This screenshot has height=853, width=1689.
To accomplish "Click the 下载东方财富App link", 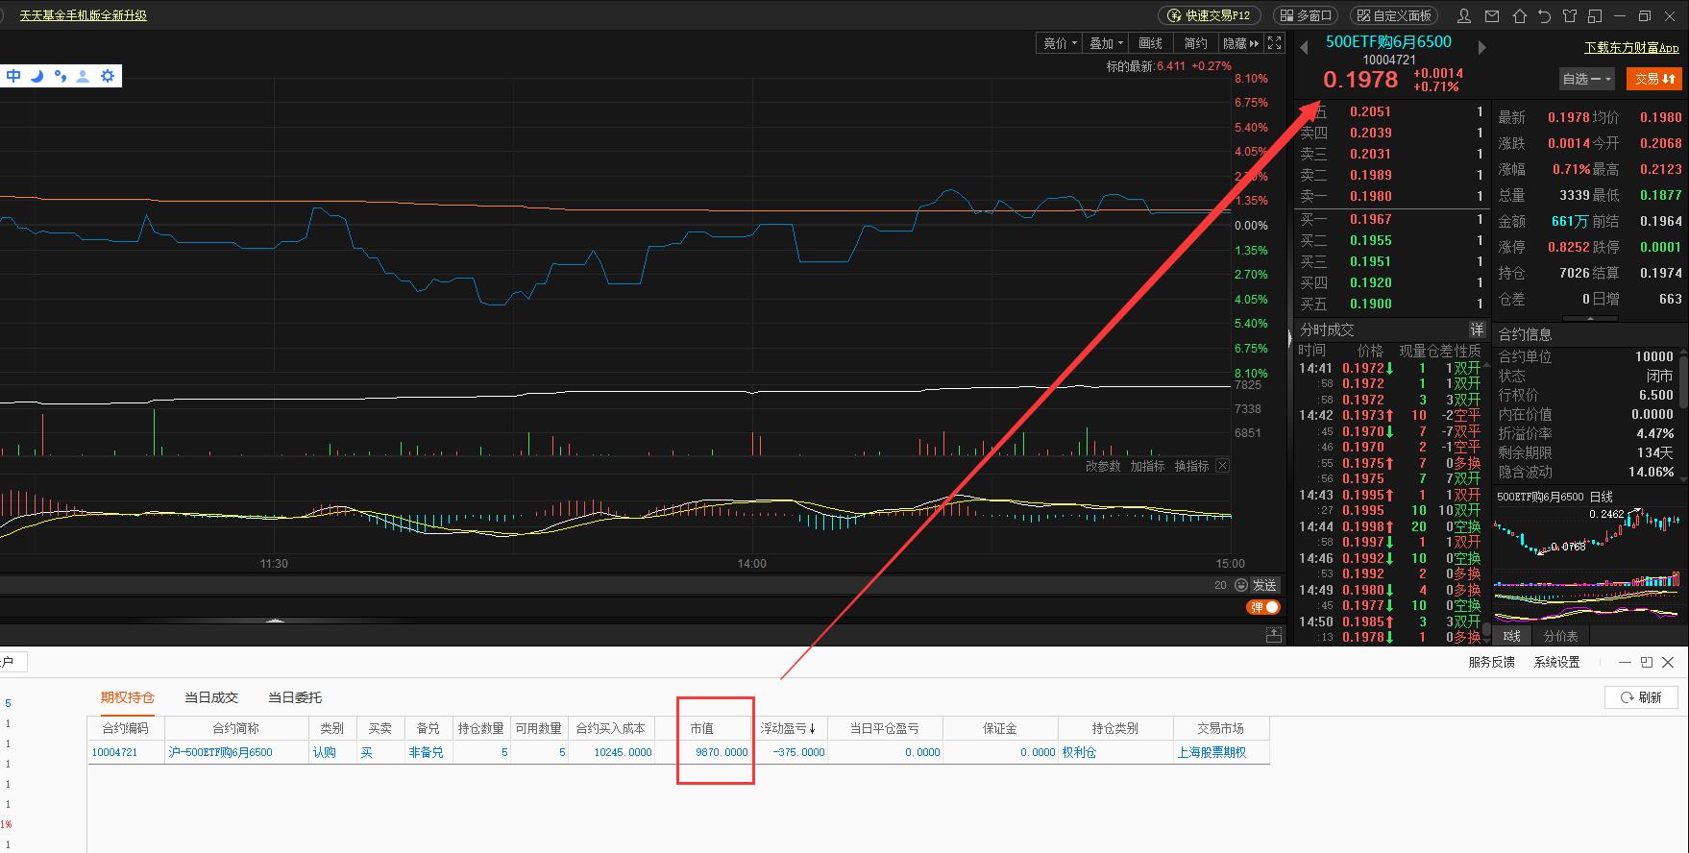I will point(1631,47).
